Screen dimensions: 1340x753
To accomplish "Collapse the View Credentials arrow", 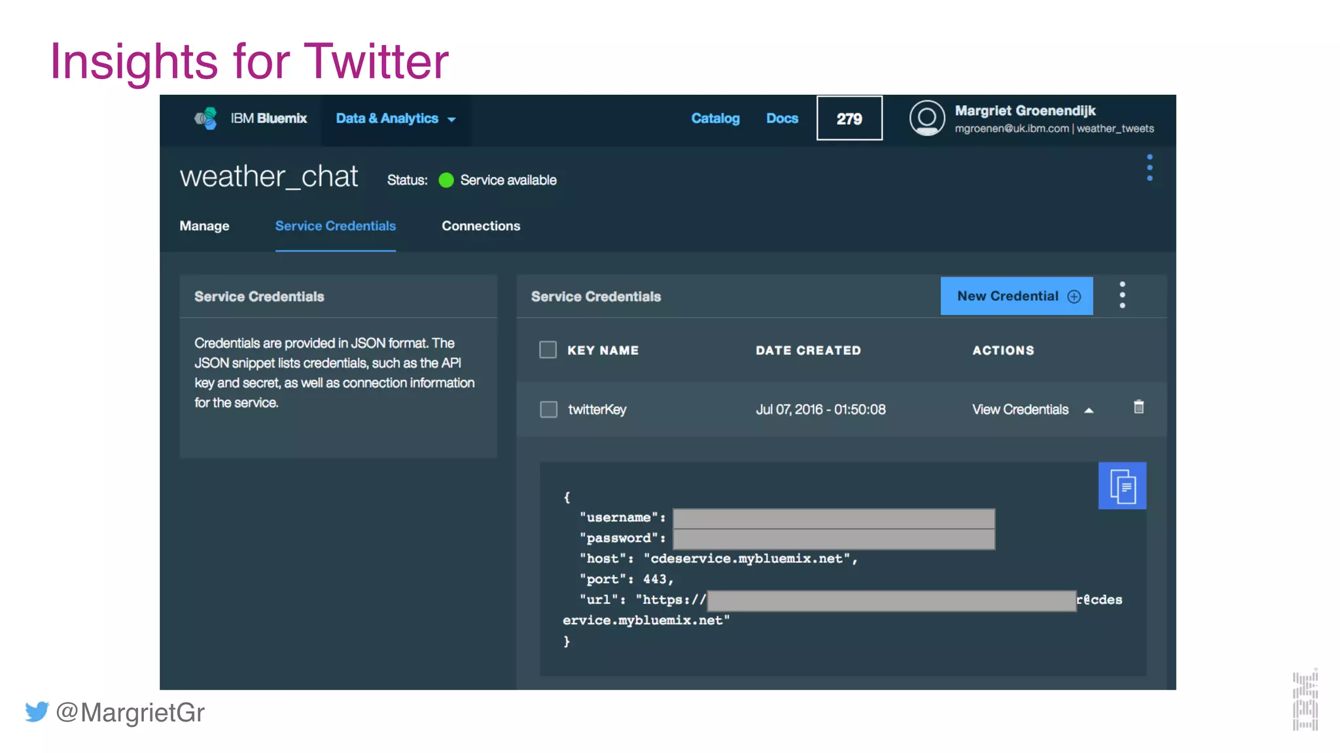I will point(1089,410).
